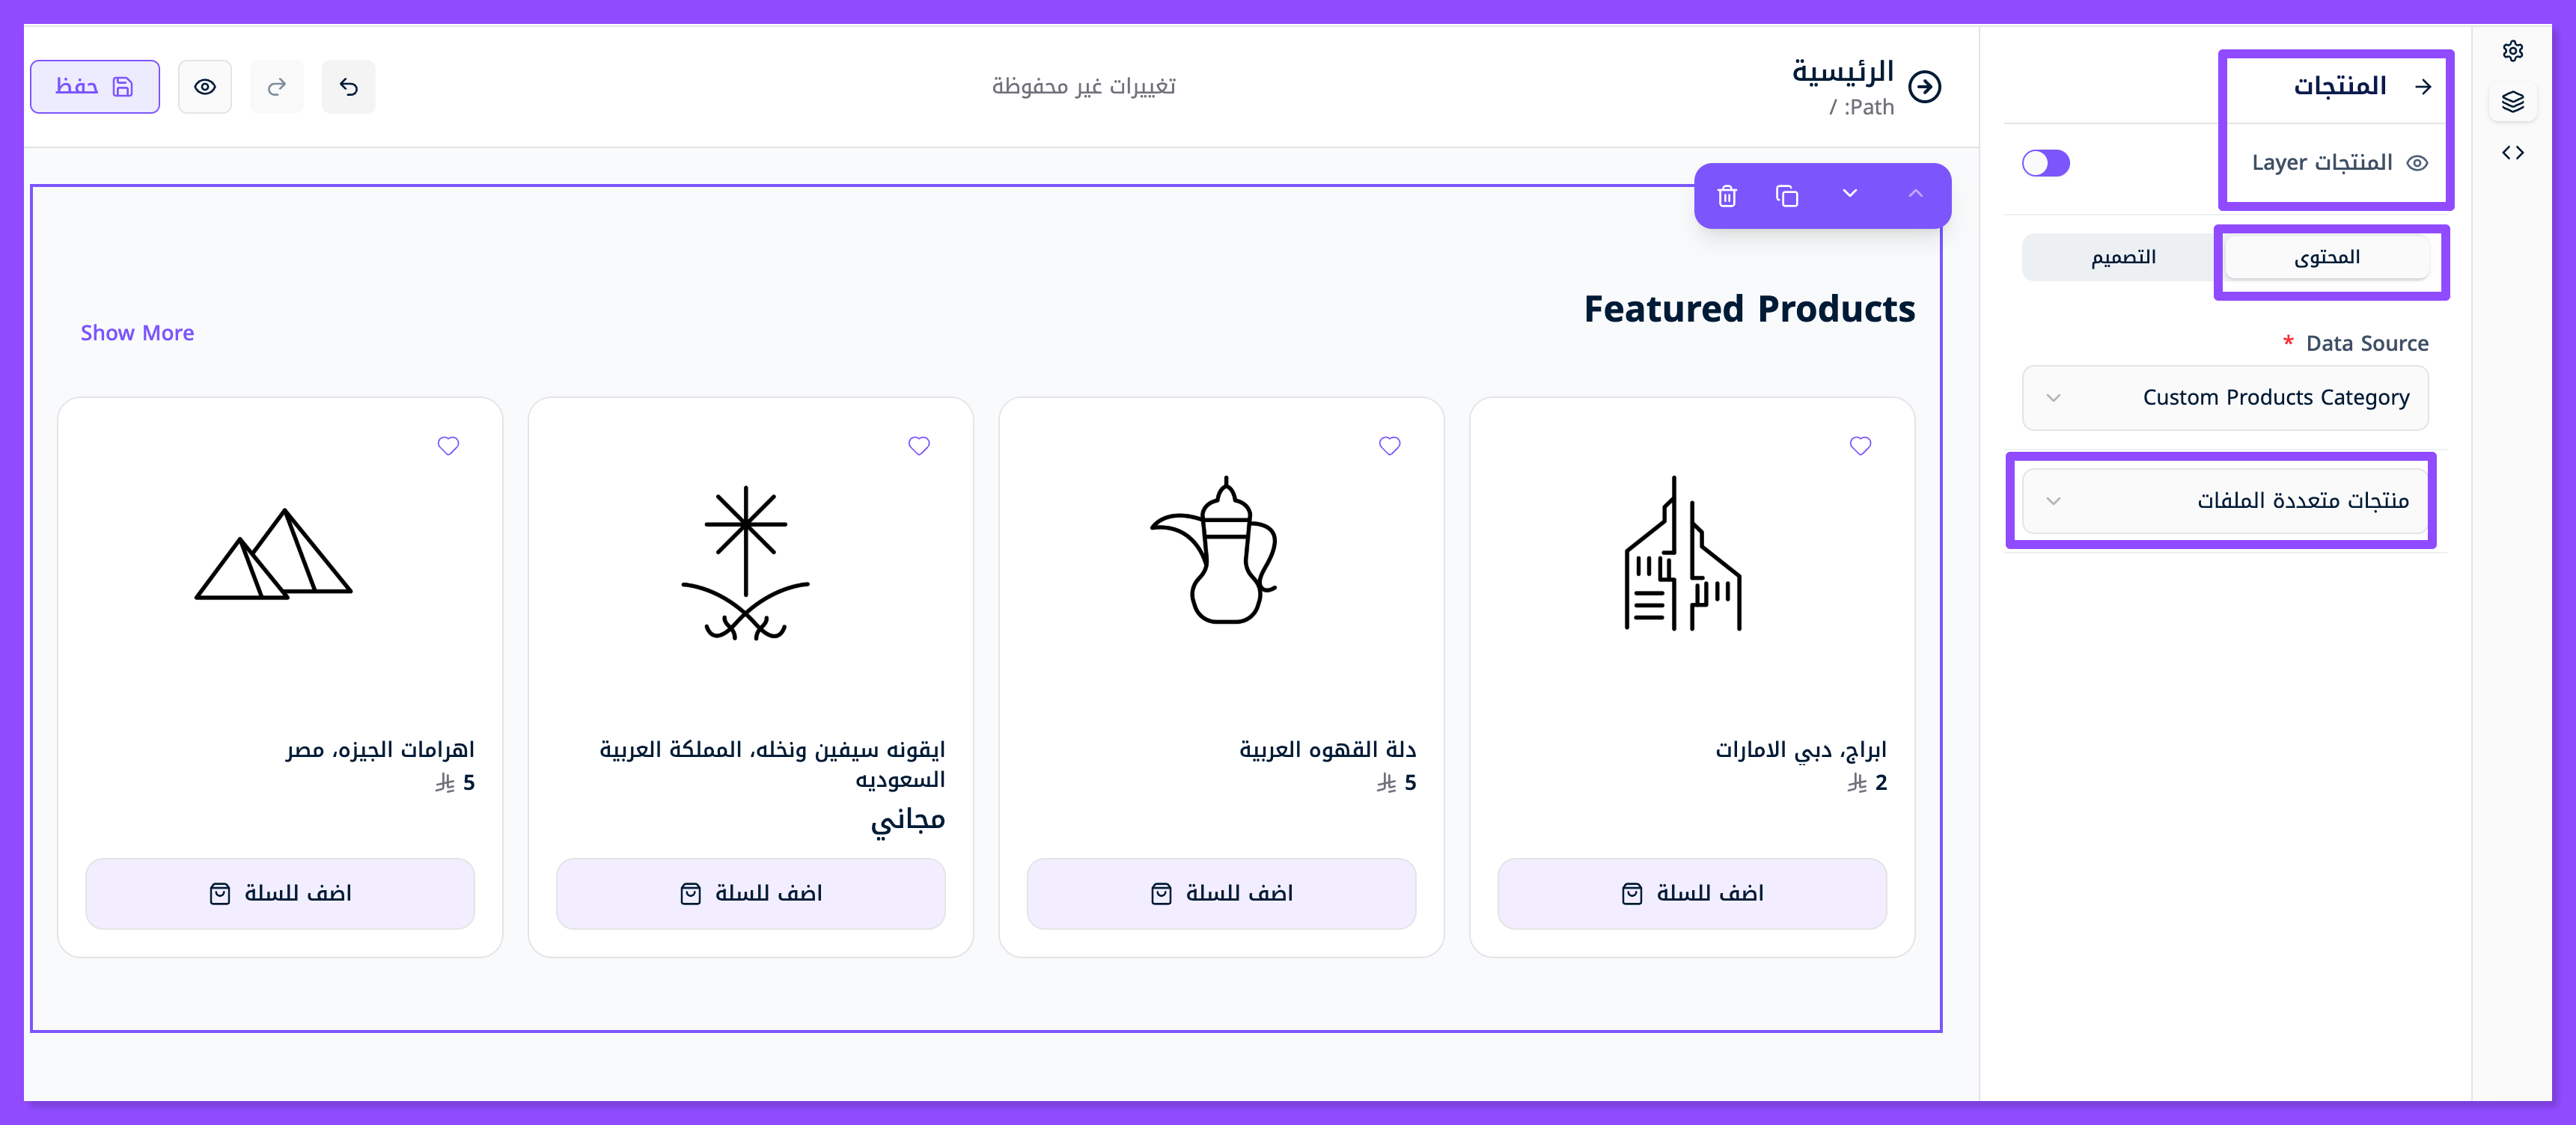
Task: Move section up with chevron-up icon
Action: pyautogui.click(x=1915, y=194)
